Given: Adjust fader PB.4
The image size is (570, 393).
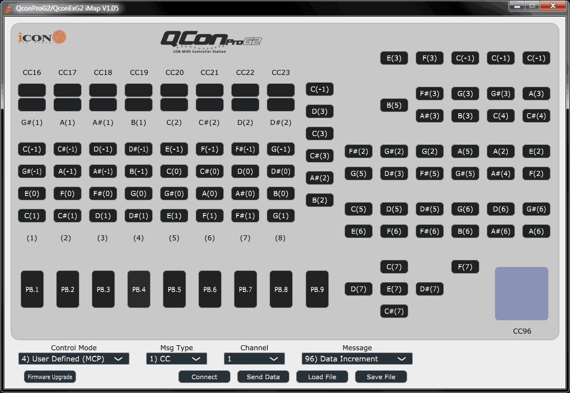Looking at the screenshot, I should coord(138,289).
